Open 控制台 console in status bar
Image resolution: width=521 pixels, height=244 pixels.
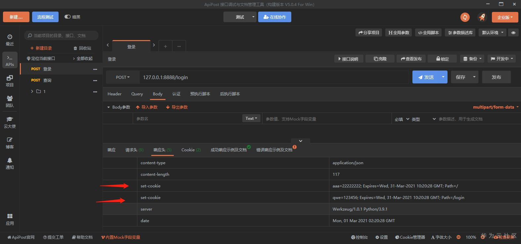pyautogui.click(x=359, y=237)
